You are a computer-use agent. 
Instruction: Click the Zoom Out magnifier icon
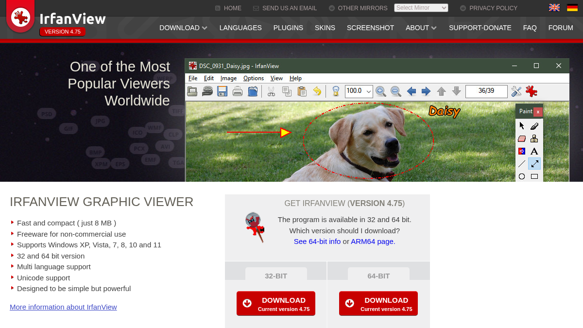[x=395, y=91]
